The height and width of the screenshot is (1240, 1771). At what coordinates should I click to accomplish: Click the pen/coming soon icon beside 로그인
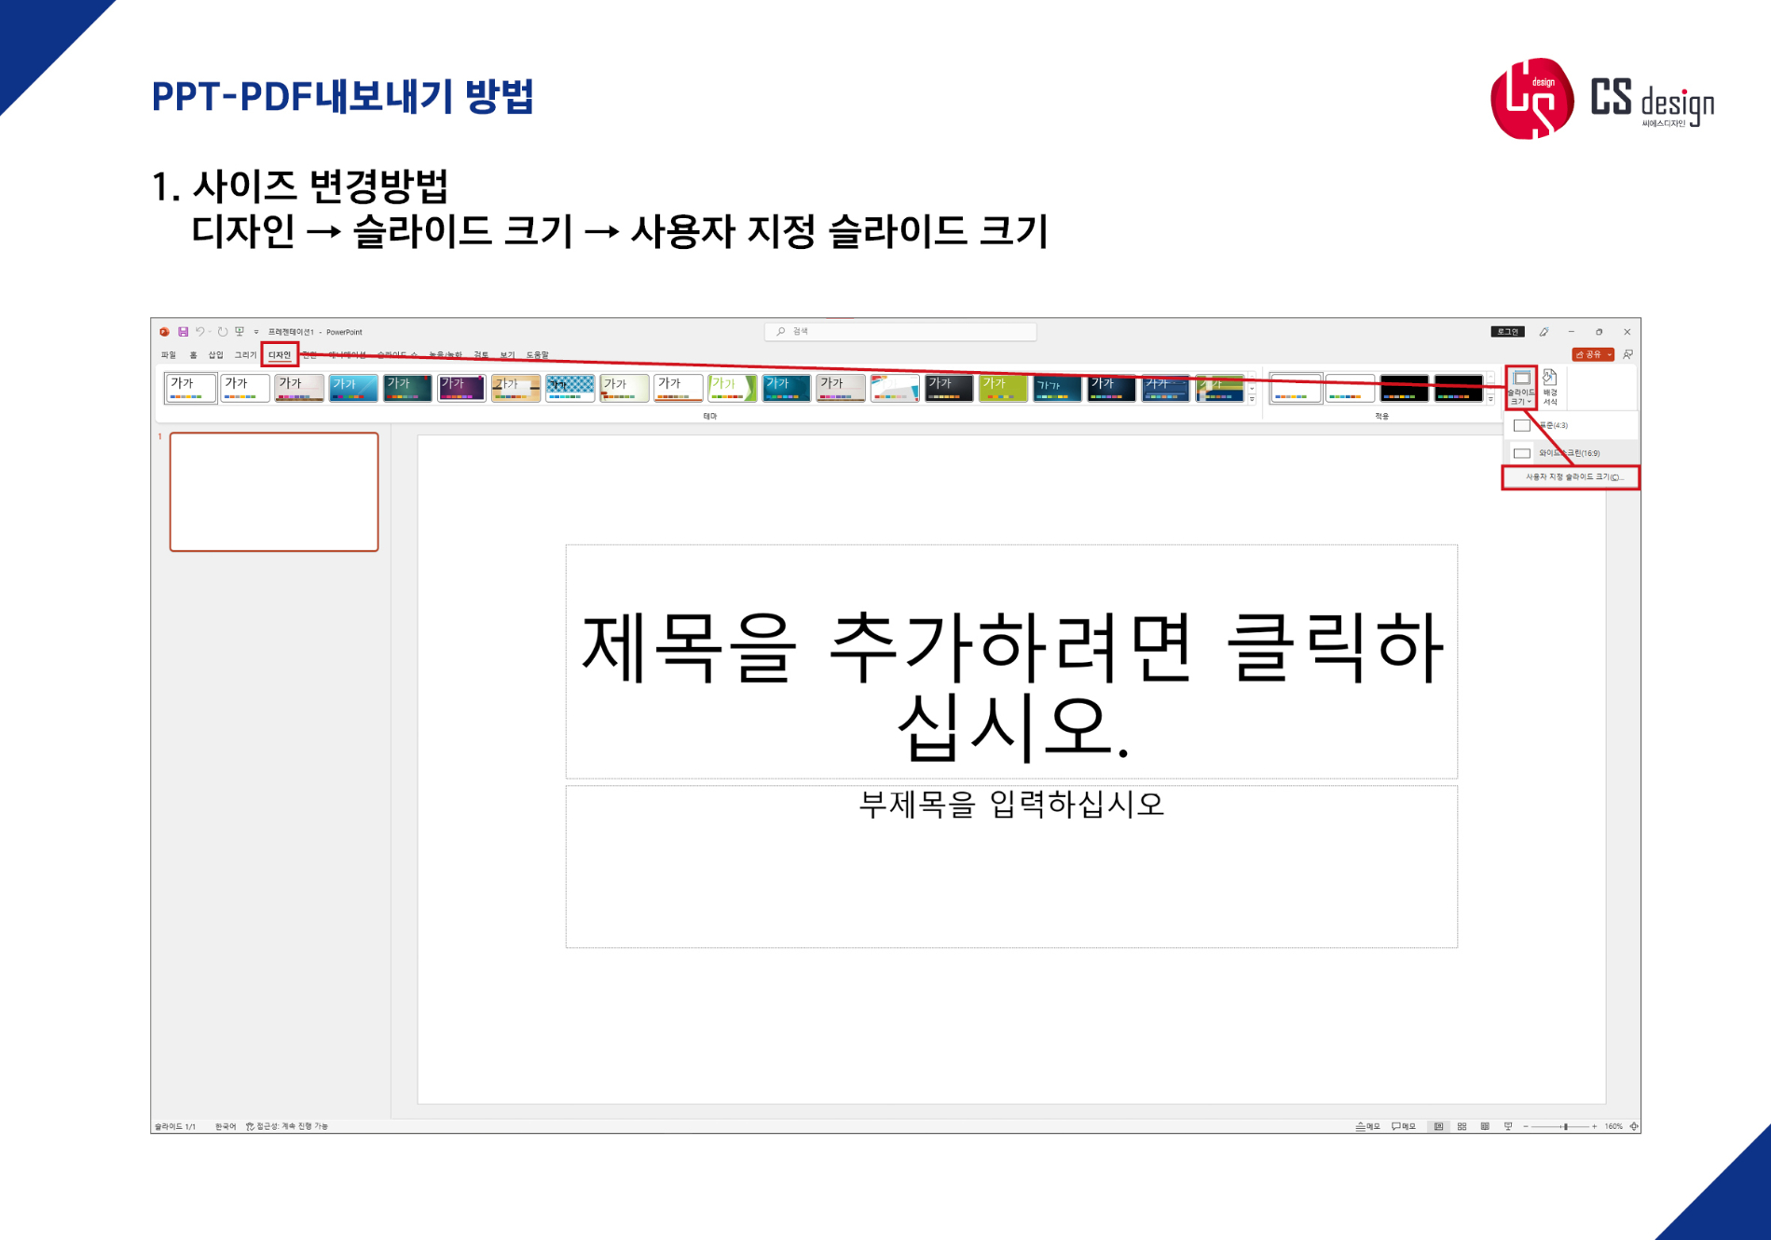coord(1544,332)
